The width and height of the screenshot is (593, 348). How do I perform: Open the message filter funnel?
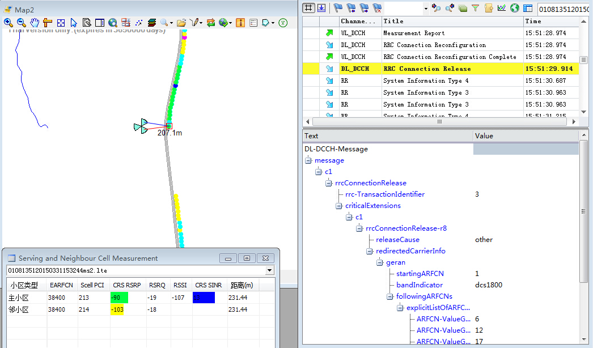click(476, 8)
